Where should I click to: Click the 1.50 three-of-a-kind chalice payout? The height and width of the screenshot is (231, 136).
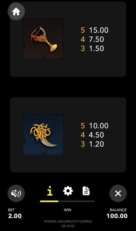pyautogui.click(x=97, y=48)
